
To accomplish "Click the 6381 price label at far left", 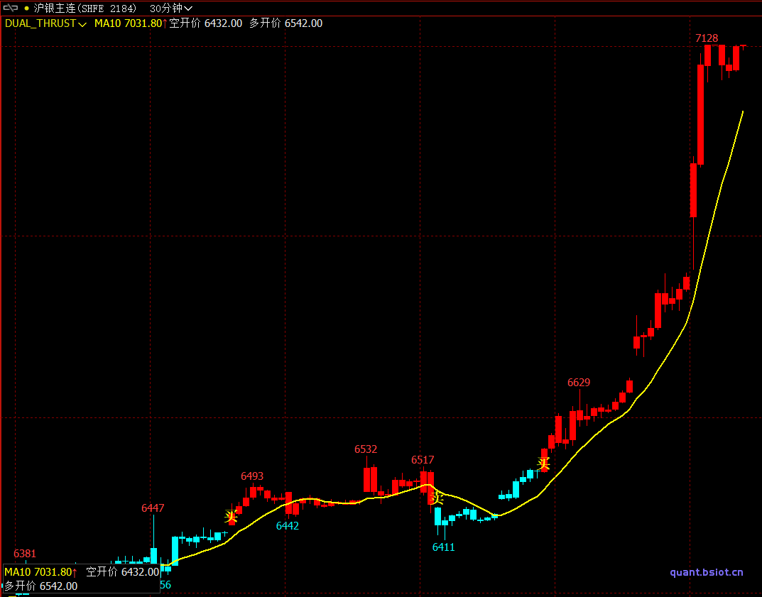I will 25,554.
